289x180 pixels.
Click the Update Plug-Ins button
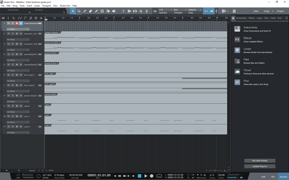point(260,166)
